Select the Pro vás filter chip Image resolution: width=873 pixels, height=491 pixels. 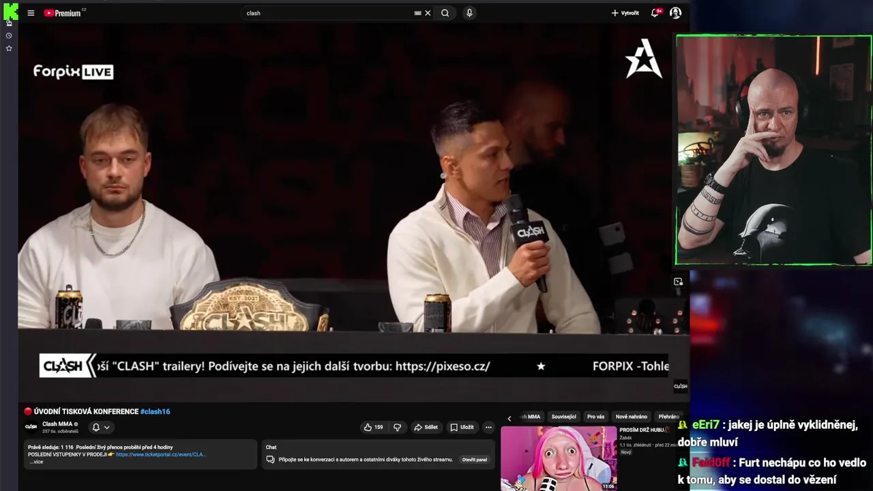[596, 417]
